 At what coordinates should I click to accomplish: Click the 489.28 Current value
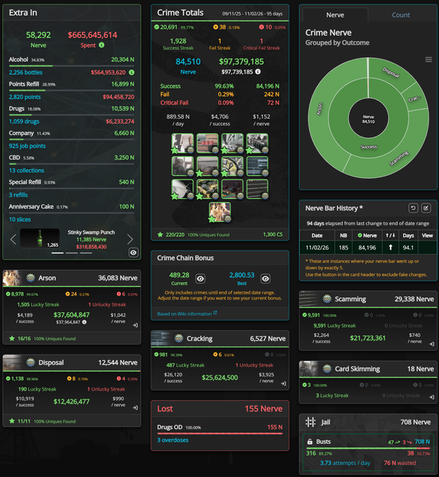pyautogui.click(x=179, y=275)
